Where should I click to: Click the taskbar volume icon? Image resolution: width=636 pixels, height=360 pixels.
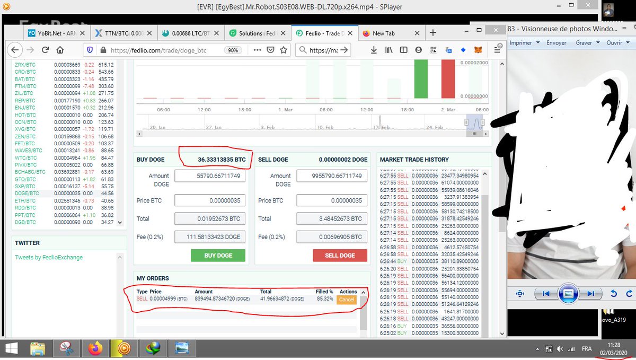(x=561, y=349)
